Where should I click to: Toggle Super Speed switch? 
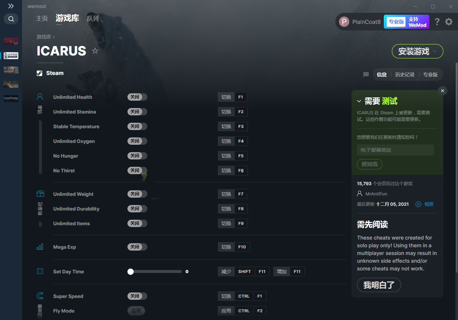pyautogui.click(x=137, y=296)
